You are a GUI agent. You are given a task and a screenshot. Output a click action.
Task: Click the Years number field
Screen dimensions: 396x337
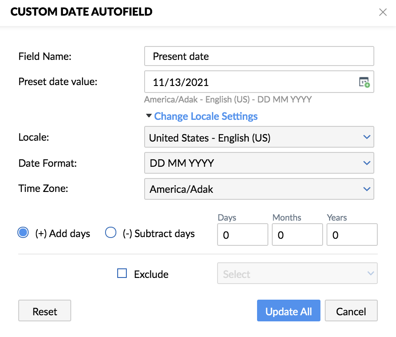352,235
